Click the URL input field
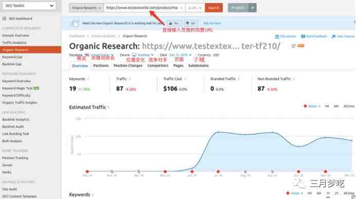Screen dimensions: 356x199 142,8
